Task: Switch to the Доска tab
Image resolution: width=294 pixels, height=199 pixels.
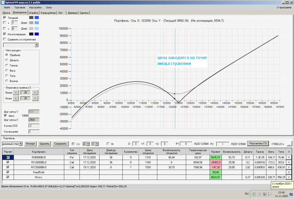Action: pyautogui.click(x=6, y=13)
